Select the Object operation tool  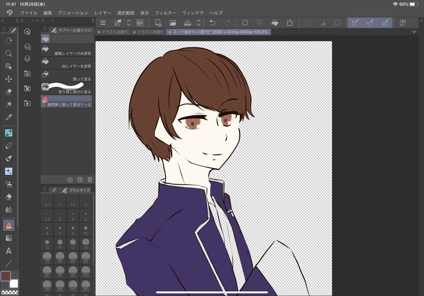click(8, 66)
